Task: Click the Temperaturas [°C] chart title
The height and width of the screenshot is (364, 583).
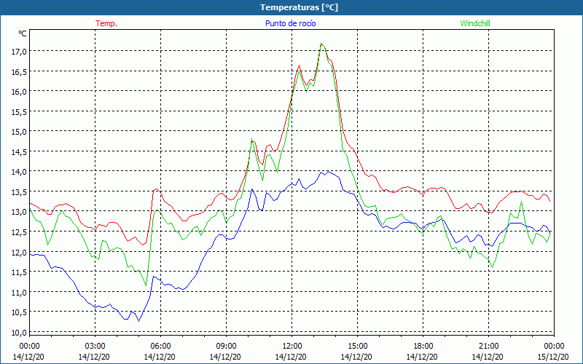Action: point(299,7)
